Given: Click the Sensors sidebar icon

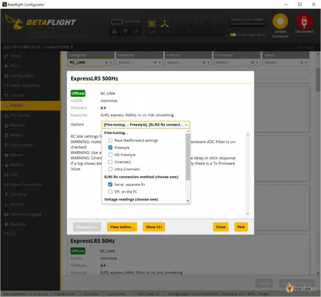Looking at the screenshot, I should pos(6,204).
